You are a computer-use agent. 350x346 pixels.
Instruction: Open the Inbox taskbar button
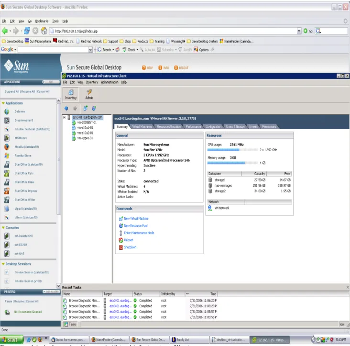point(69,340)
